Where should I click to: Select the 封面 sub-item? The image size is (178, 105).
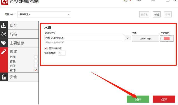pos(13,57)
